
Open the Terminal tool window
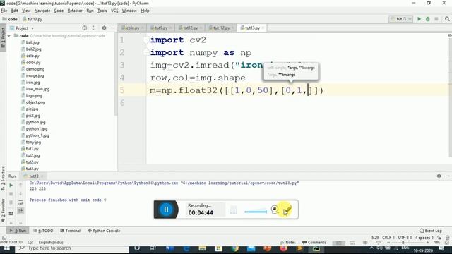pos(71,231)
